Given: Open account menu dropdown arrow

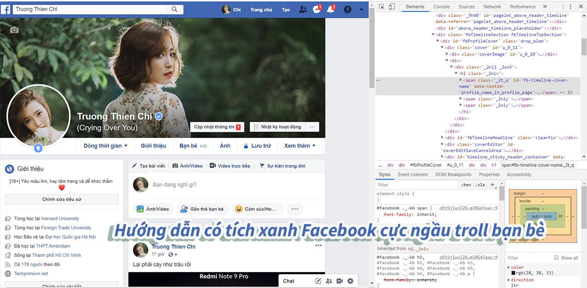Looking at the screenshot, I should [361, 9].
